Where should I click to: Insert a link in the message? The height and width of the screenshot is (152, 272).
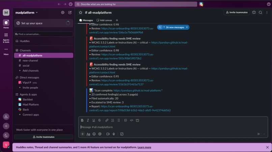[x=107, y=120]
